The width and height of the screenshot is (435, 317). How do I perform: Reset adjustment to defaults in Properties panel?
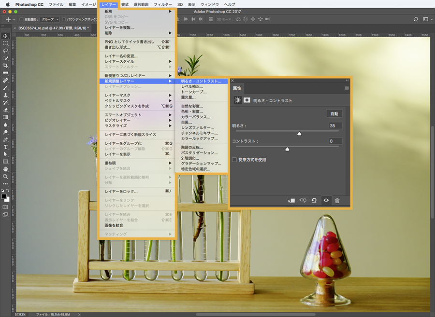[x=314, y=200]
